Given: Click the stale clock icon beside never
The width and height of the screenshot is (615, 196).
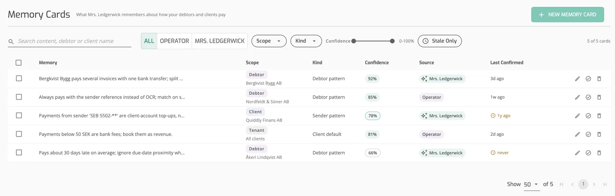Looking at the screenshot, I should click(493, 152).
